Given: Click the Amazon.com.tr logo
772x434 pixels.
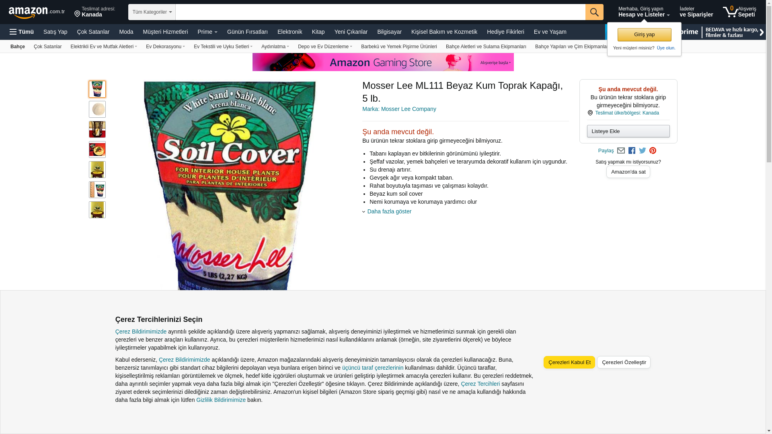Looking at the screenshot, I should tap(37, 12).
